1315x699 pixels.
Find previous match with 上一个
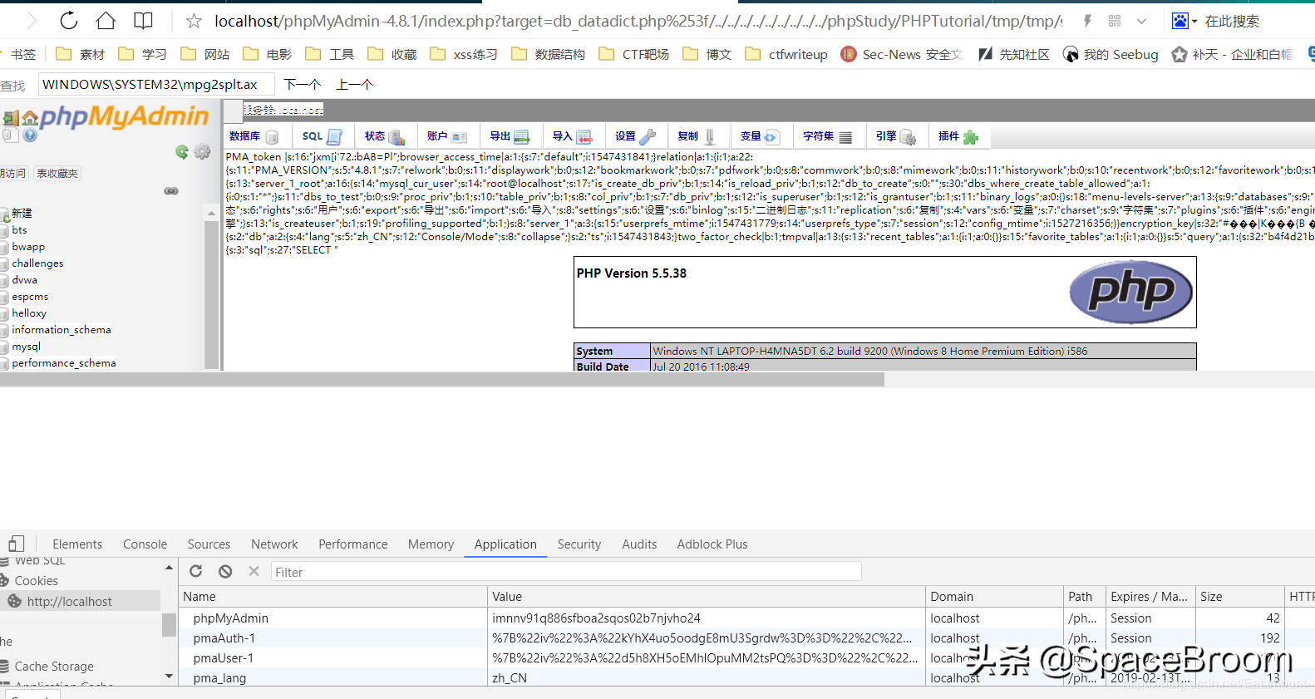[x=355, y=84]
